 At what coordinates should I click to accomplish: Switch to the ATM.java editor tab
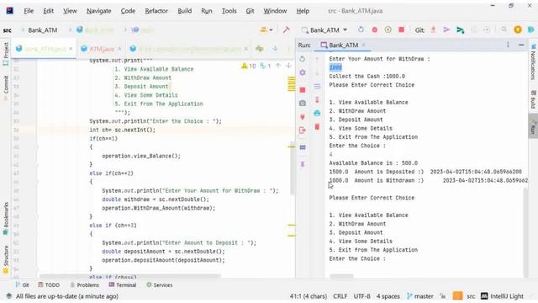102,49
